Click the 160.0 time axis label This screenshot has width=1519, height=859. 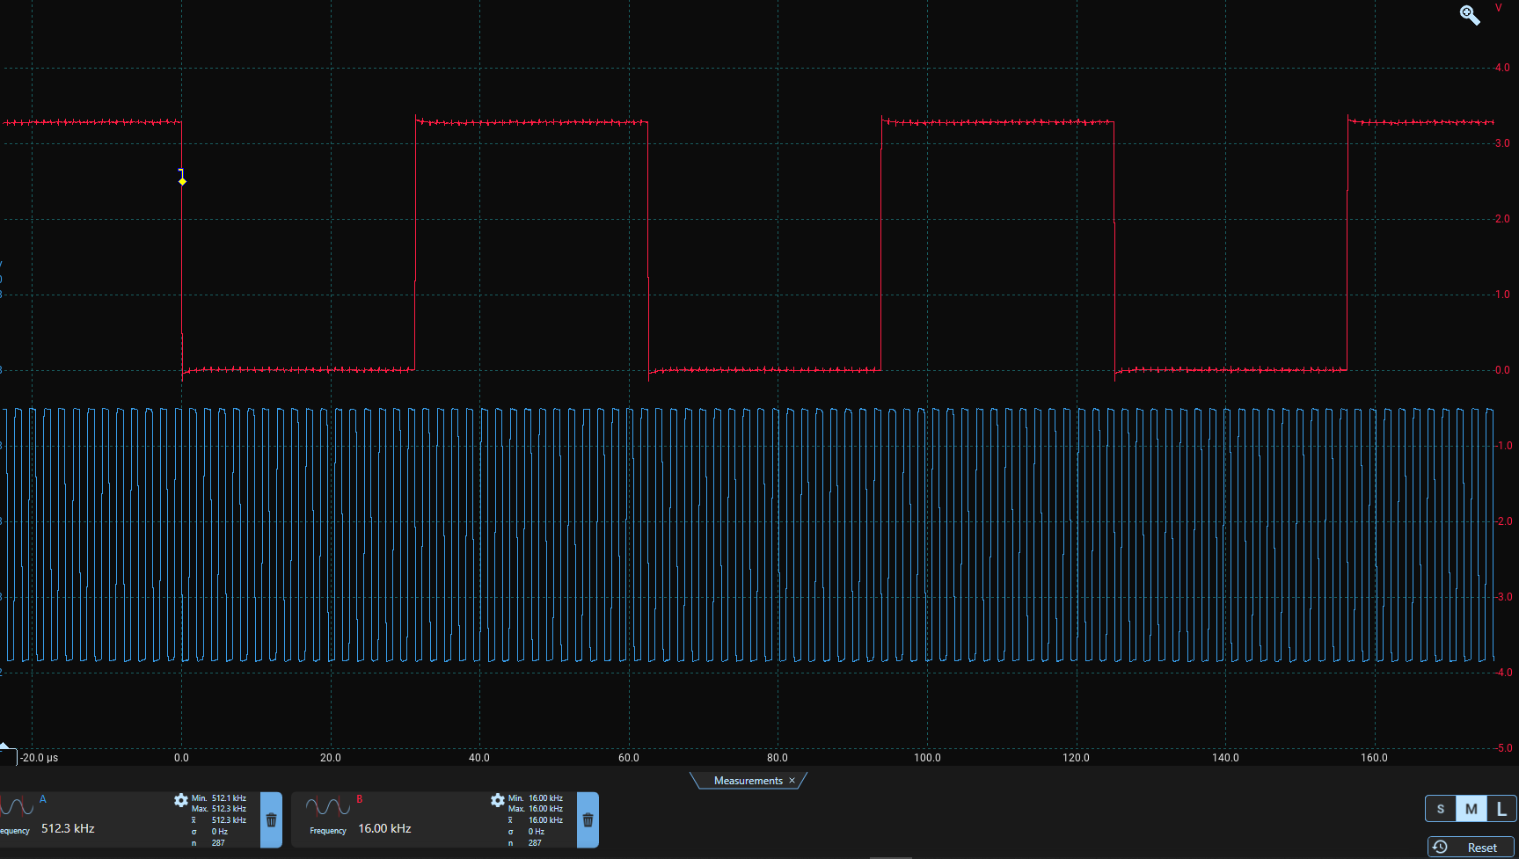[x=1374, y=758]
